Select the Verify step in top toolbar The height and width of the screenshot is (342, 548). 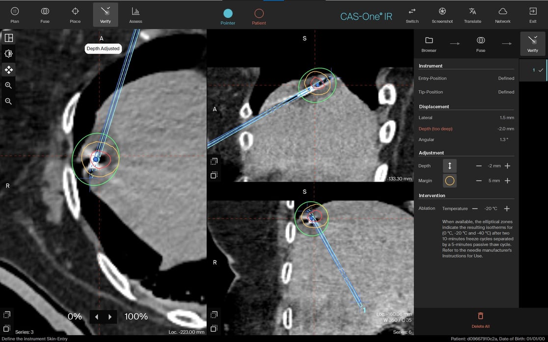coord(106,15)
